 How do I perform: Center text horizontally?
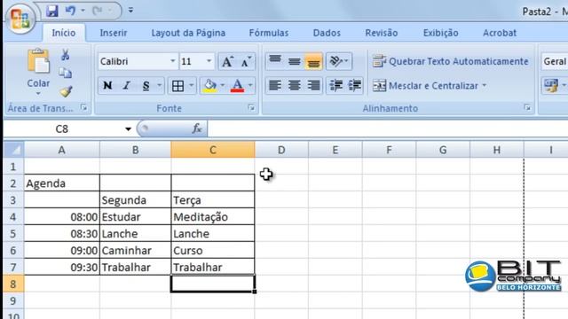tap(294, 86)
